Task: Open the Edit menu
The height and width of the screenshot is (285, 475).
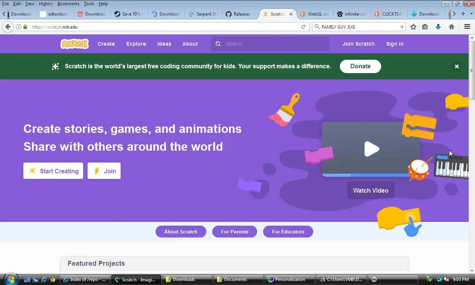Action: click(17, 4)
